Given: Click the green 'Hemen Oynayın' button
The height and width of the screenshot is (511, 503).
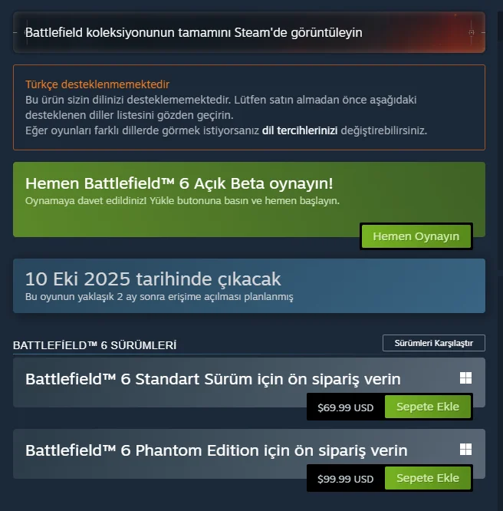Looking at the screenshot, I should [x=416, y=236].
